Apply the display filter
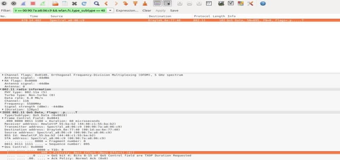 pyautogui.click(x=161, y=10)
